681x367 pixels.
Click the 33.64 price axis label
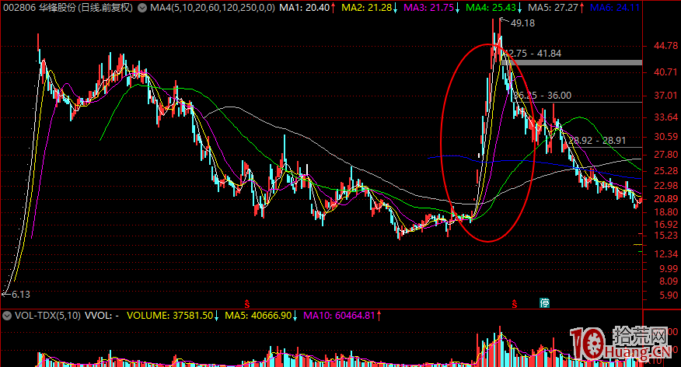665,117
